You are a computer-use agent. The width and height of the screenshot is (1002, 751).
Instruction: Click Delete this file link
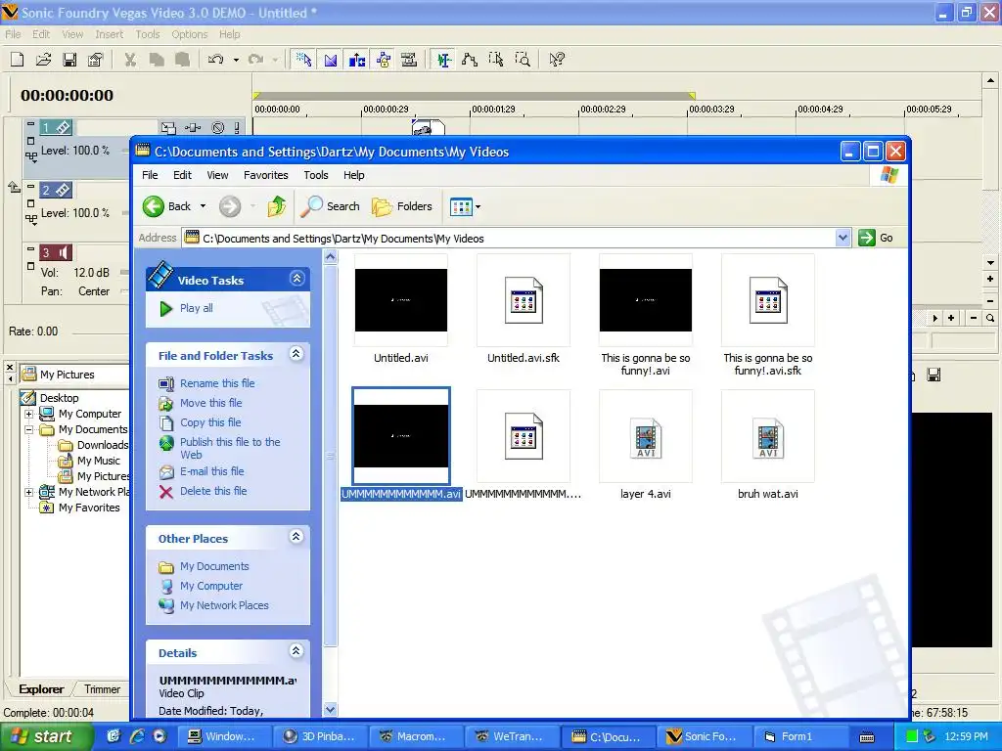[x=213, y=491]
